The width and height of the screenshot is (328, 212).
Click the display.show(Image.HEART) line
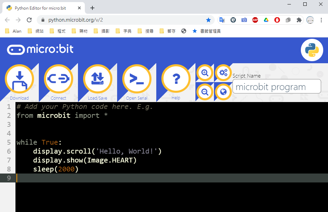[85, 160]
